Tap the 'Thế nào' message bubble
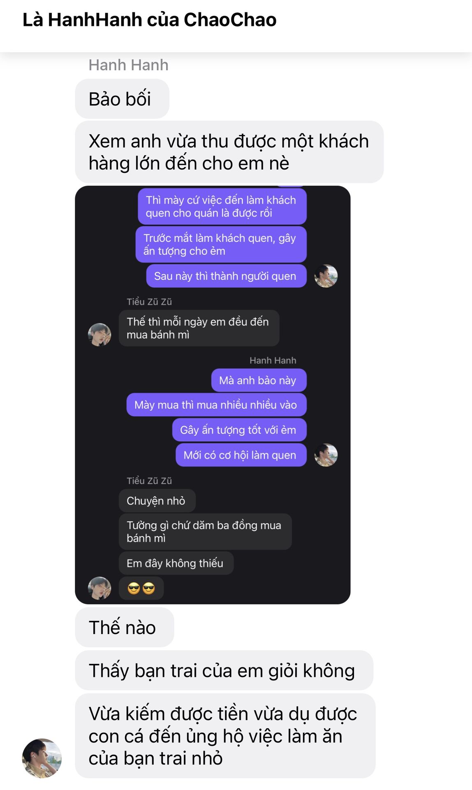Screen dimensions: 472x790 coord(125,627)
